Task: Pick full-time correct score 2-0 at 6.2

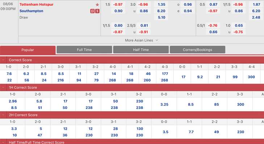Action: (x=26, y=74)
